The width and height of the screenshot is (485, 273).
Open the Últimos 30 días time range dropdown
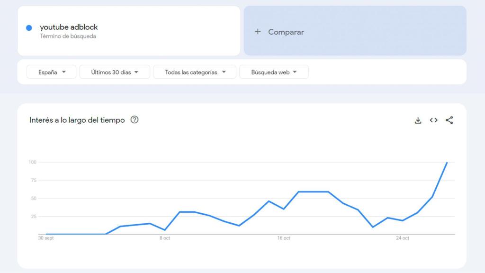coord(115,72)
